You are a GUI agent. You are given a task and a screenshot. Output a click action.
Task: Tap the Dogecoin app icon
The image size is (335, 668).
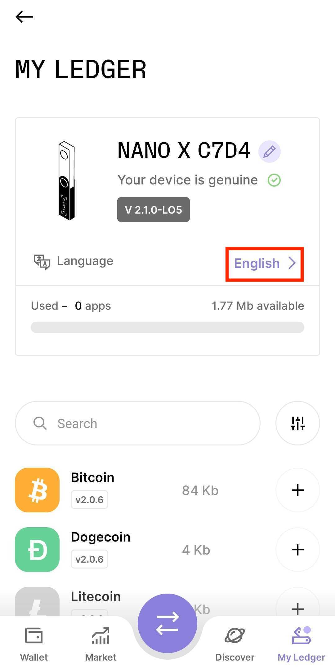pyautogui.click(x=37, y=550)
